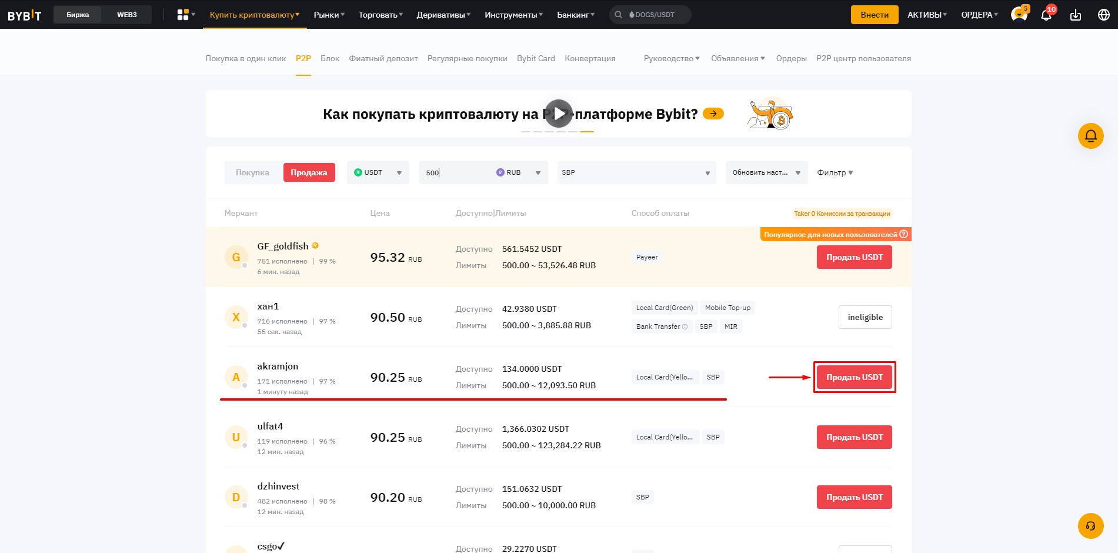Sell USDT to ulfat4
1118x553 pixels.
pos(855,437)
